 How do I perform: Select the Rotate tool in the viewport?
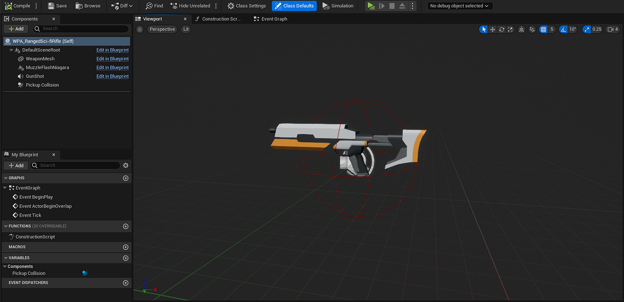(x=501, y=29)
